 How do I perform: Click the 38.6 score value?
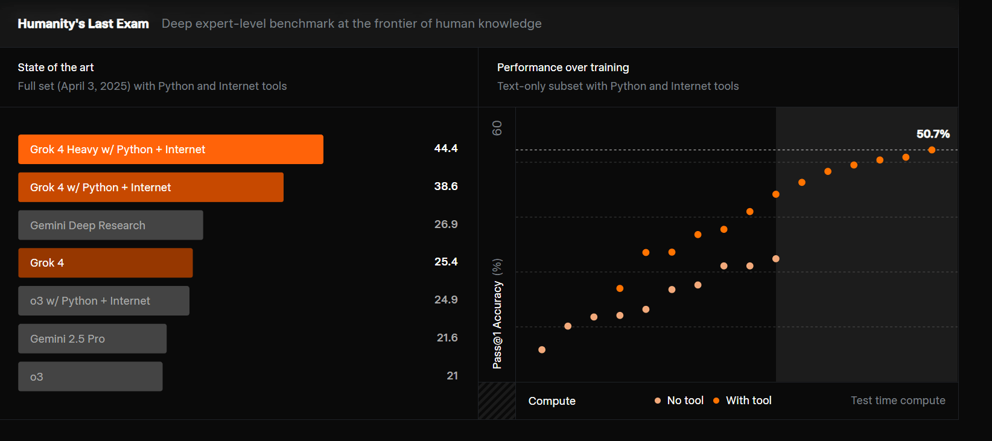446,186
